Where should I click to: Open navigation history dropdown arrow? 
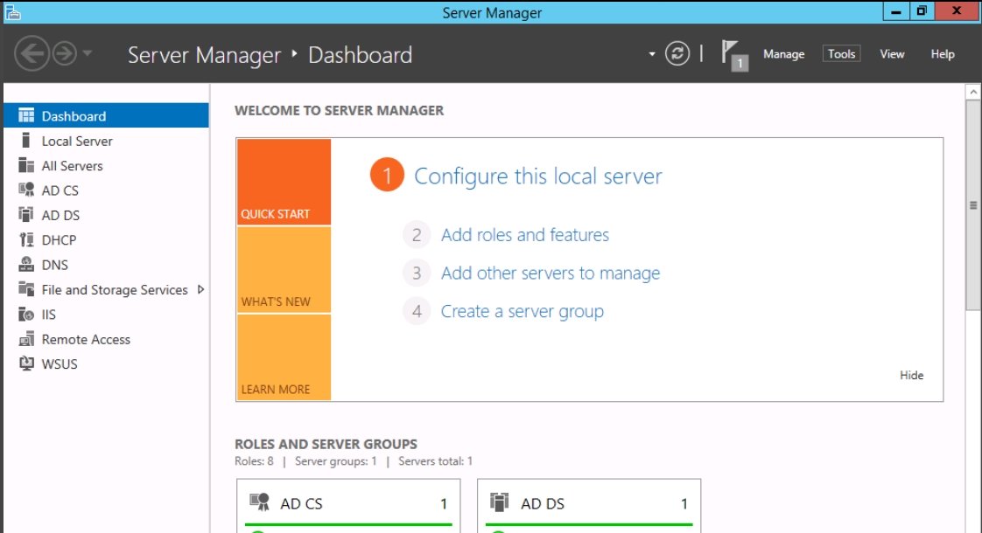point(87,54)
